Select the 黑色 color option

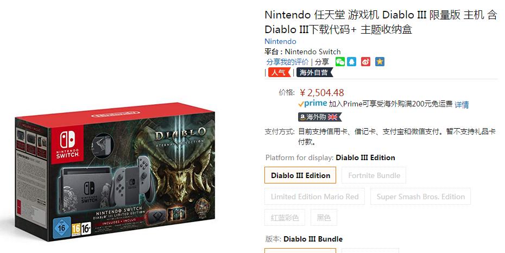coord(324,218)
